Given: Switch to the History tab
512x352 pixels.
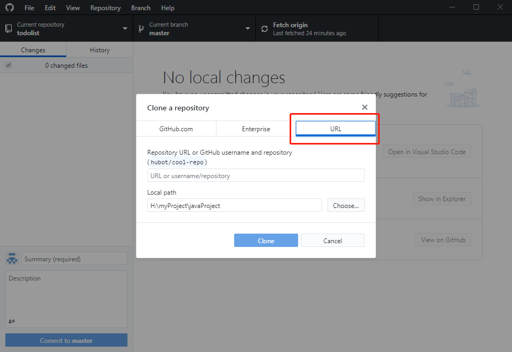Looking at the screenshot, I should tap(100, 50).
